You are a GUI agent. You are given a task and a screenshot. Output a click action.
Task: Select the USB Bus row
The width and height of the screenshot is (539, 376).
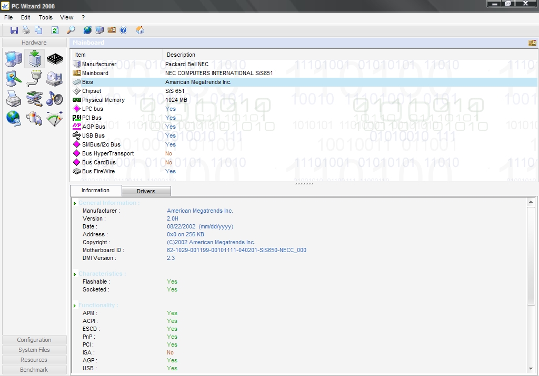coord(304,135)
